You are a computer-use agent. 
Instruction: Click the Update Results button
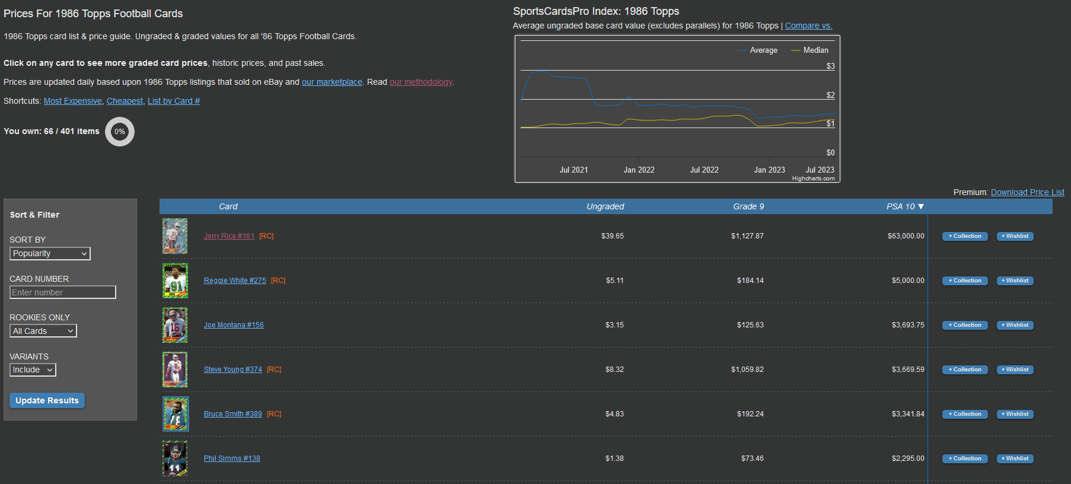[47, 400]
